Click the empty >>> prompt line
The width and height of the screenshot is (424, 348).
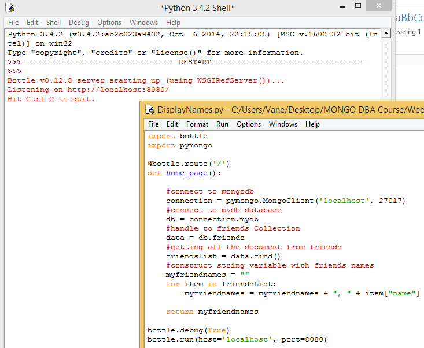point(14,71)
